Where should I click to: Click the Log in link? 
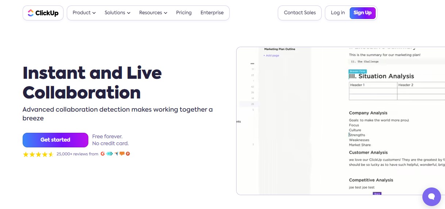point(338,13)
